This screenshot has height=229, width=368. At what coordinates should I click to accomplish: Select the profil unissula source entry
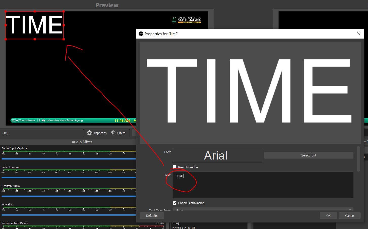(x=184, y=227)
